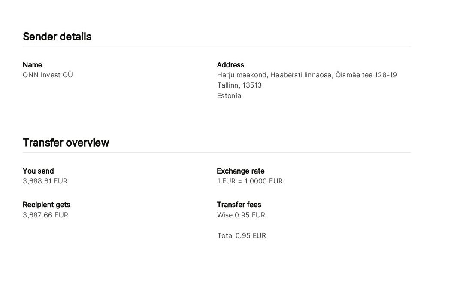Click the Transfer fees label

[x=239, y=205]
